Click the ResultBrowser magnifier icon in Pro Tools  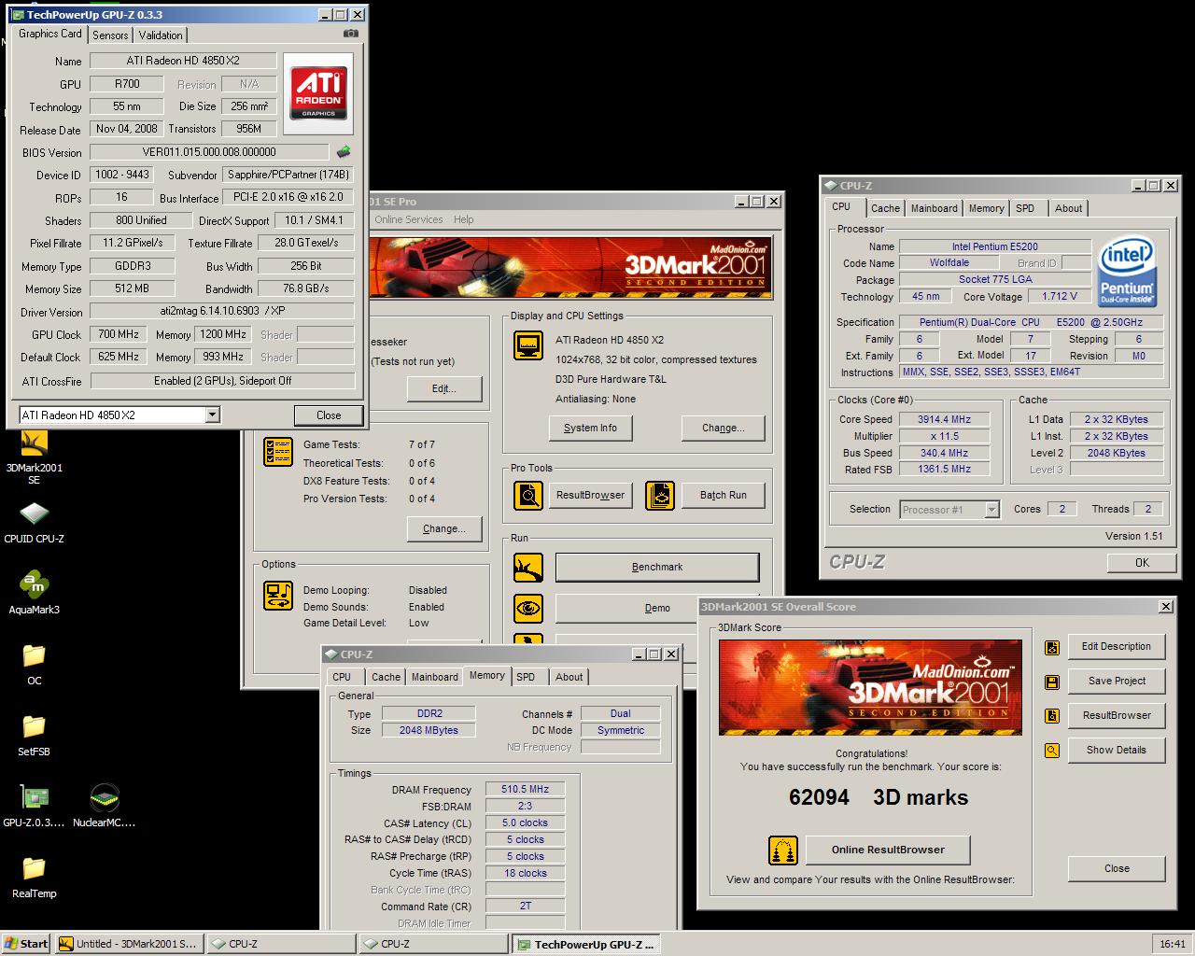coord(528,495)
